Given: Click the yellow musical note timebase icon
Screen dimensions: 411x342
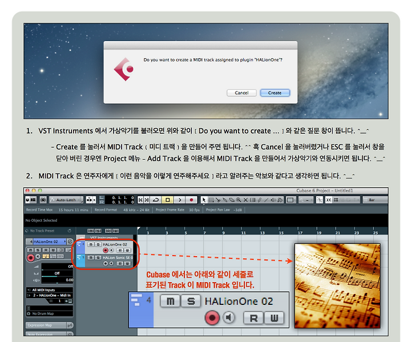Looking at the screenshot, I should (x=46, y=256).
